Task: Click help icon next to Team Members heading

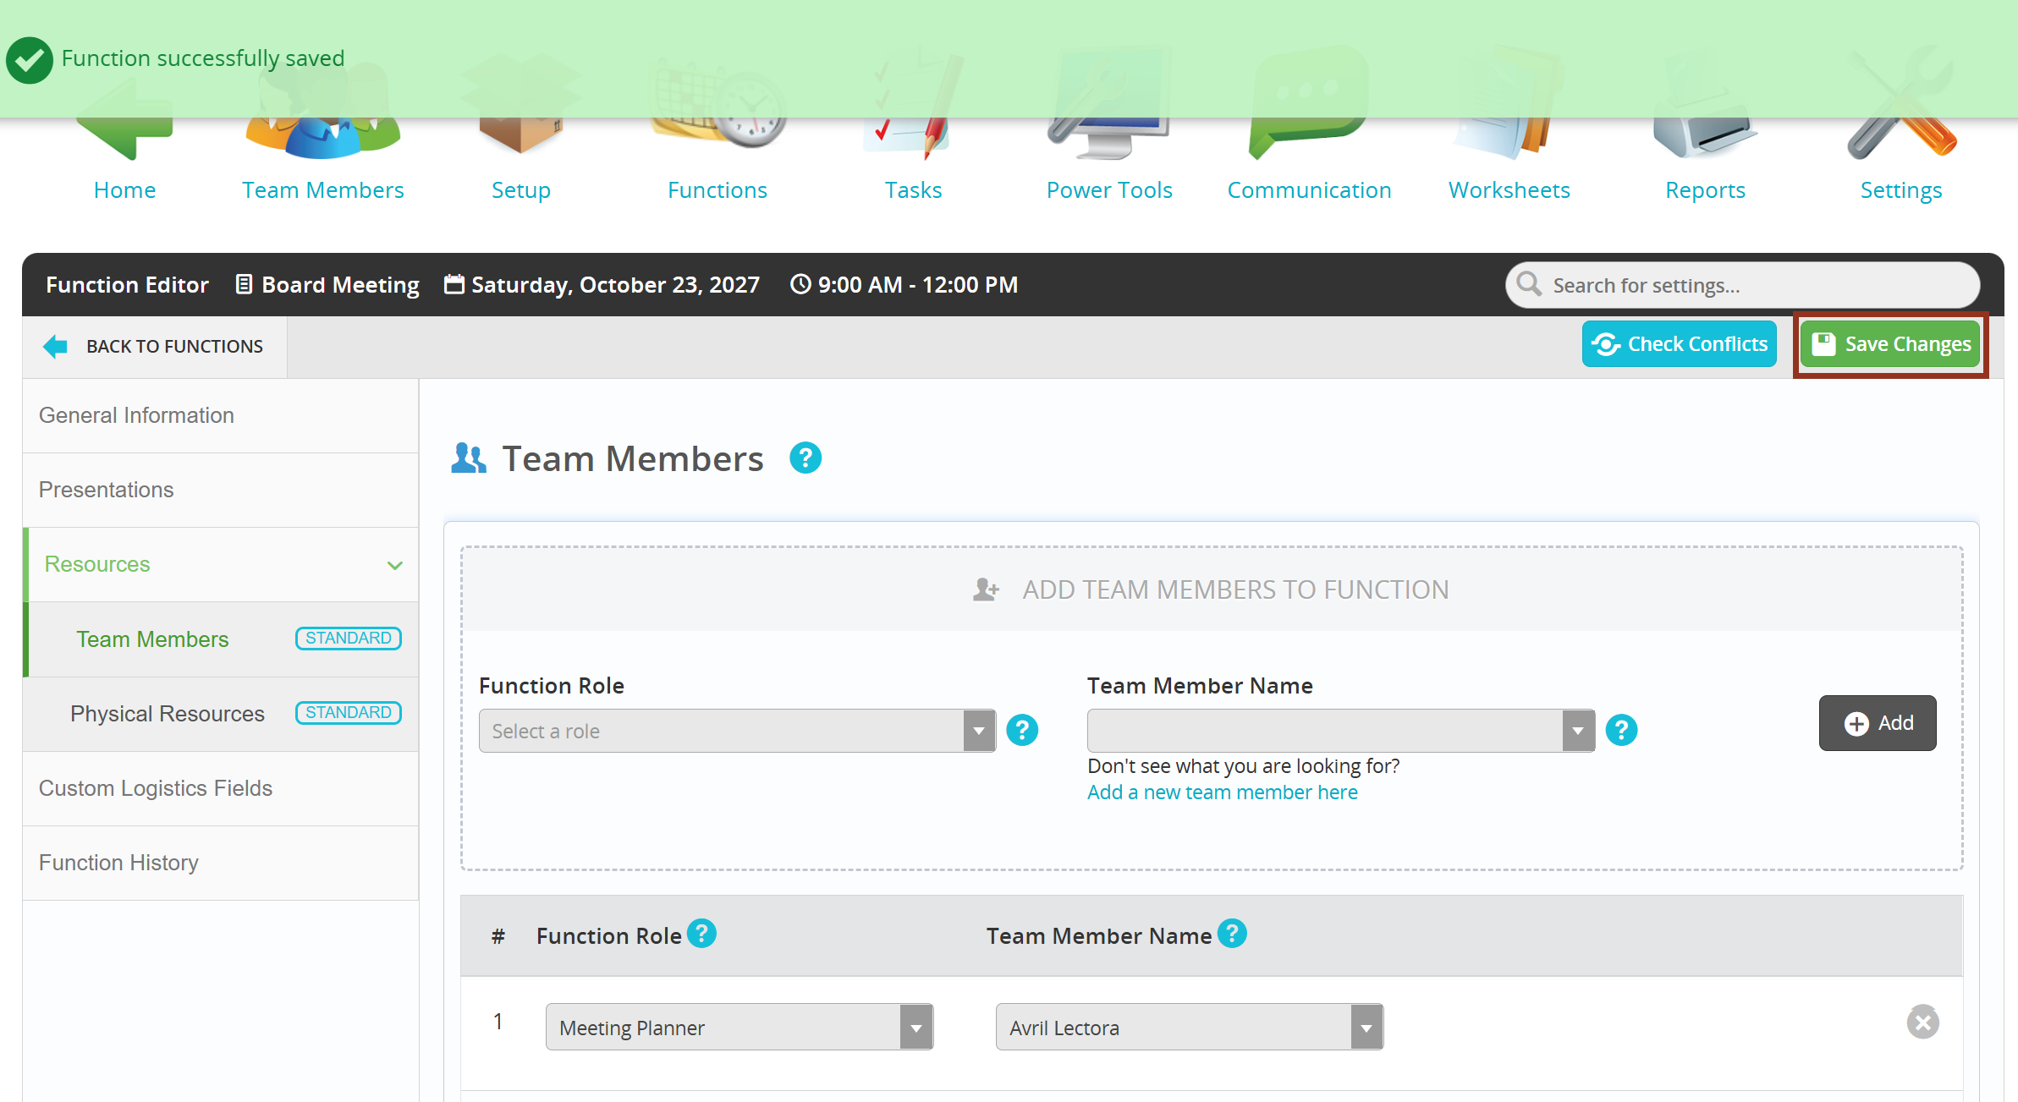Action: (x=805, y=458)
